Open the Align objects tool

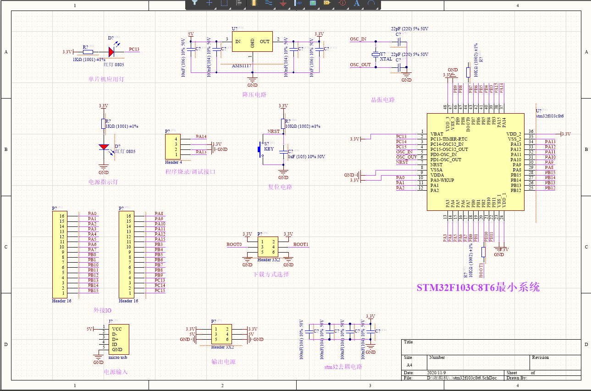(239, 3)
